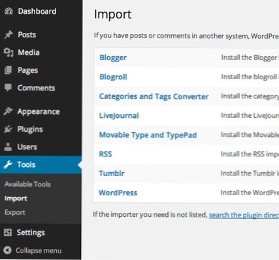Click the Tools wrench icon

(x=8, y=164)
